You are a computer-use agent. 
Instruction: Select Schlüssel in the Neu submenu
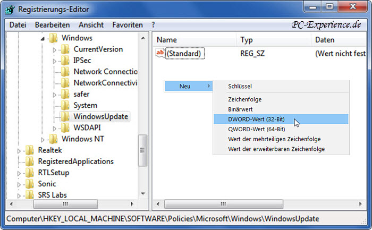point(240,86)
